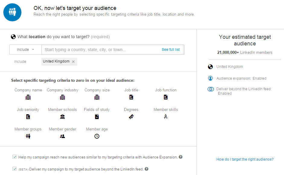Open Member schools building icon
284x175 pixels.
(x=62, y=117)
